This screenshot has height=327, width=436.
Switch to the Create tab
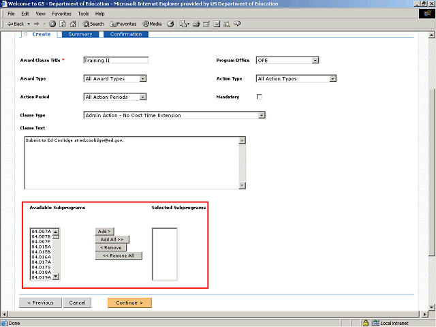click(40, 34)
